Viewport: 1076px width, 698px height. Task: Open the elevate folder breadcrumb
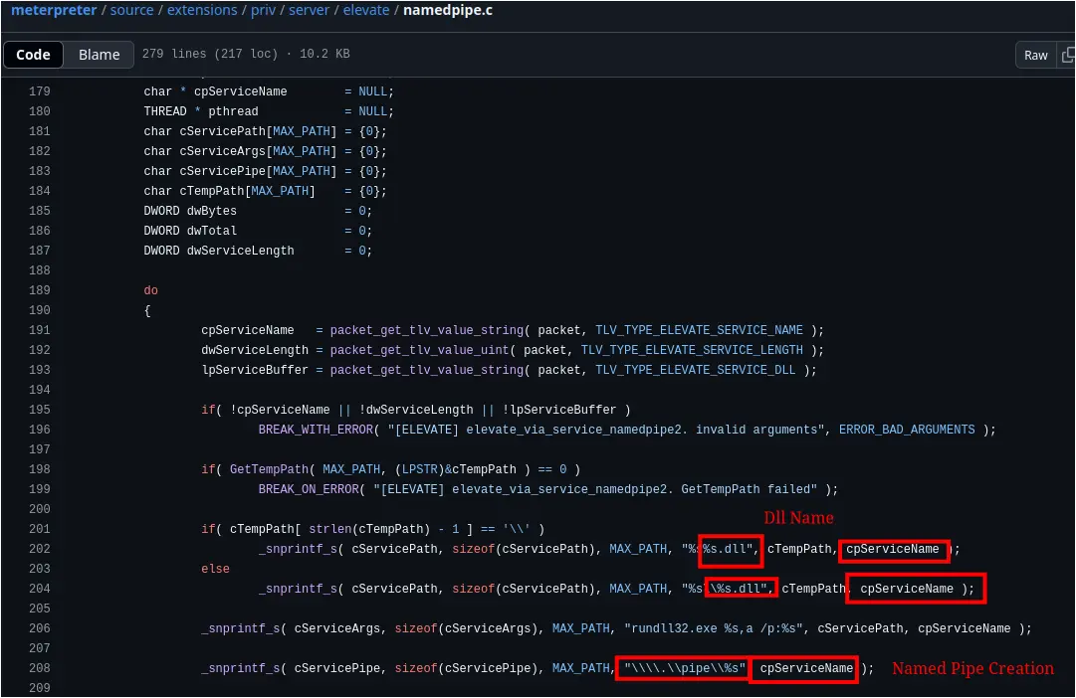(x=365, y=10)
